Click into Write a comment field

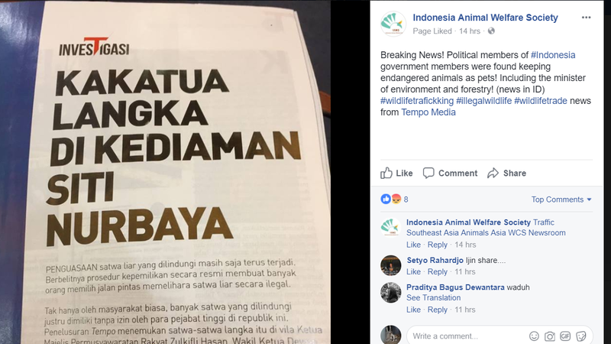[466, 336]
